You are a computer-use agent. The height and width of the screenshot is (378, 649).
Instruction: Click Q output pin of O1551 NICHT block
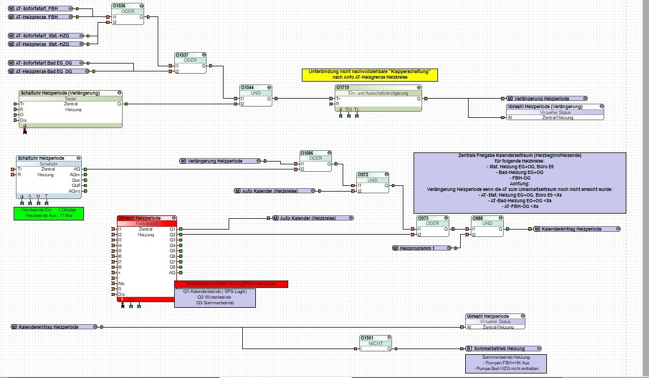pos(395,349)
